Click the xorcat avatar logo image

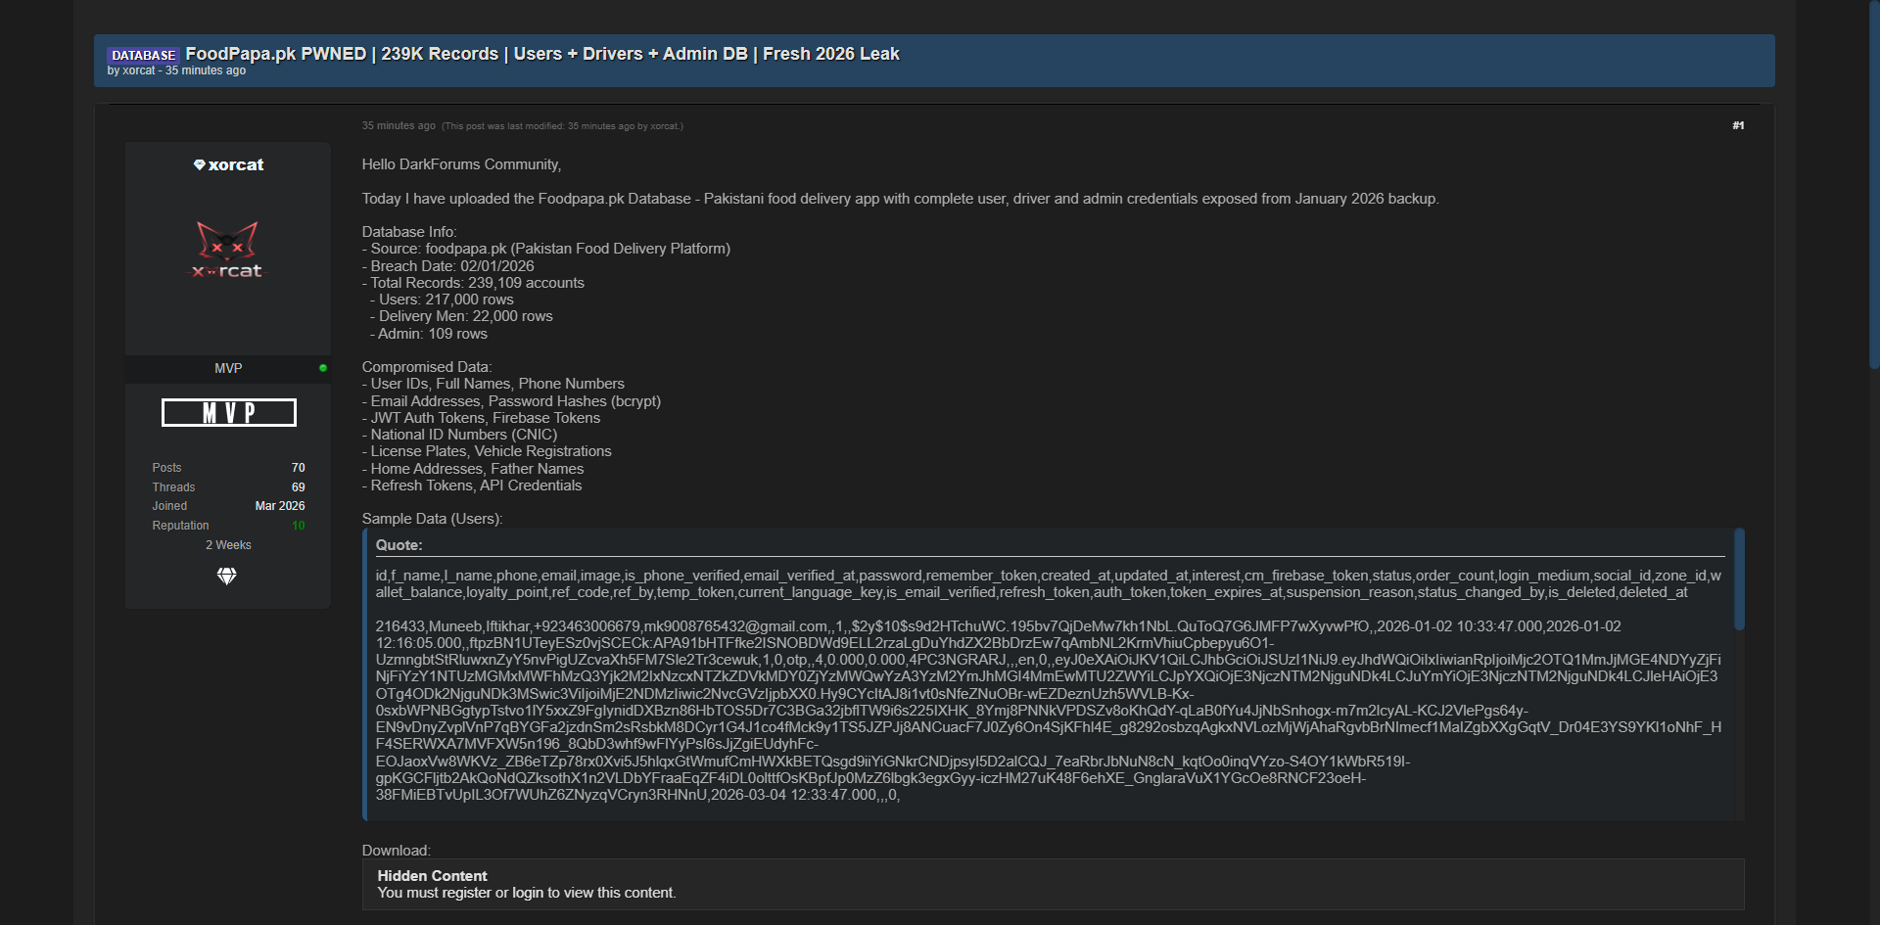point(227,251)
